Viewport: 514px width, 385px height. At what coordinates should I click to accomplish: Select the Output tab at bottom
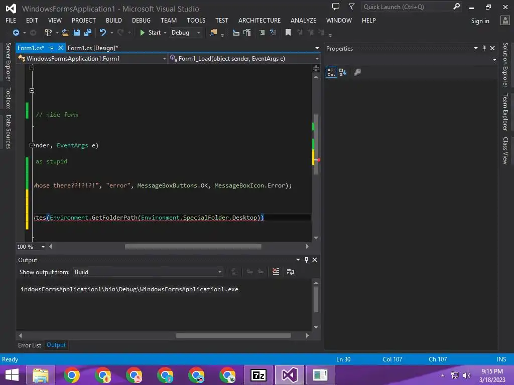point(56,345)
